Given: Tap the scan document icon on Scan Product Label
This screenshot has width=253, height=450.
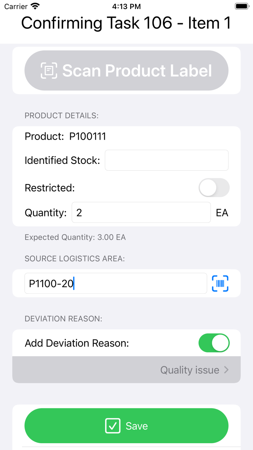Looking at the screenshot, I should 49,71.
